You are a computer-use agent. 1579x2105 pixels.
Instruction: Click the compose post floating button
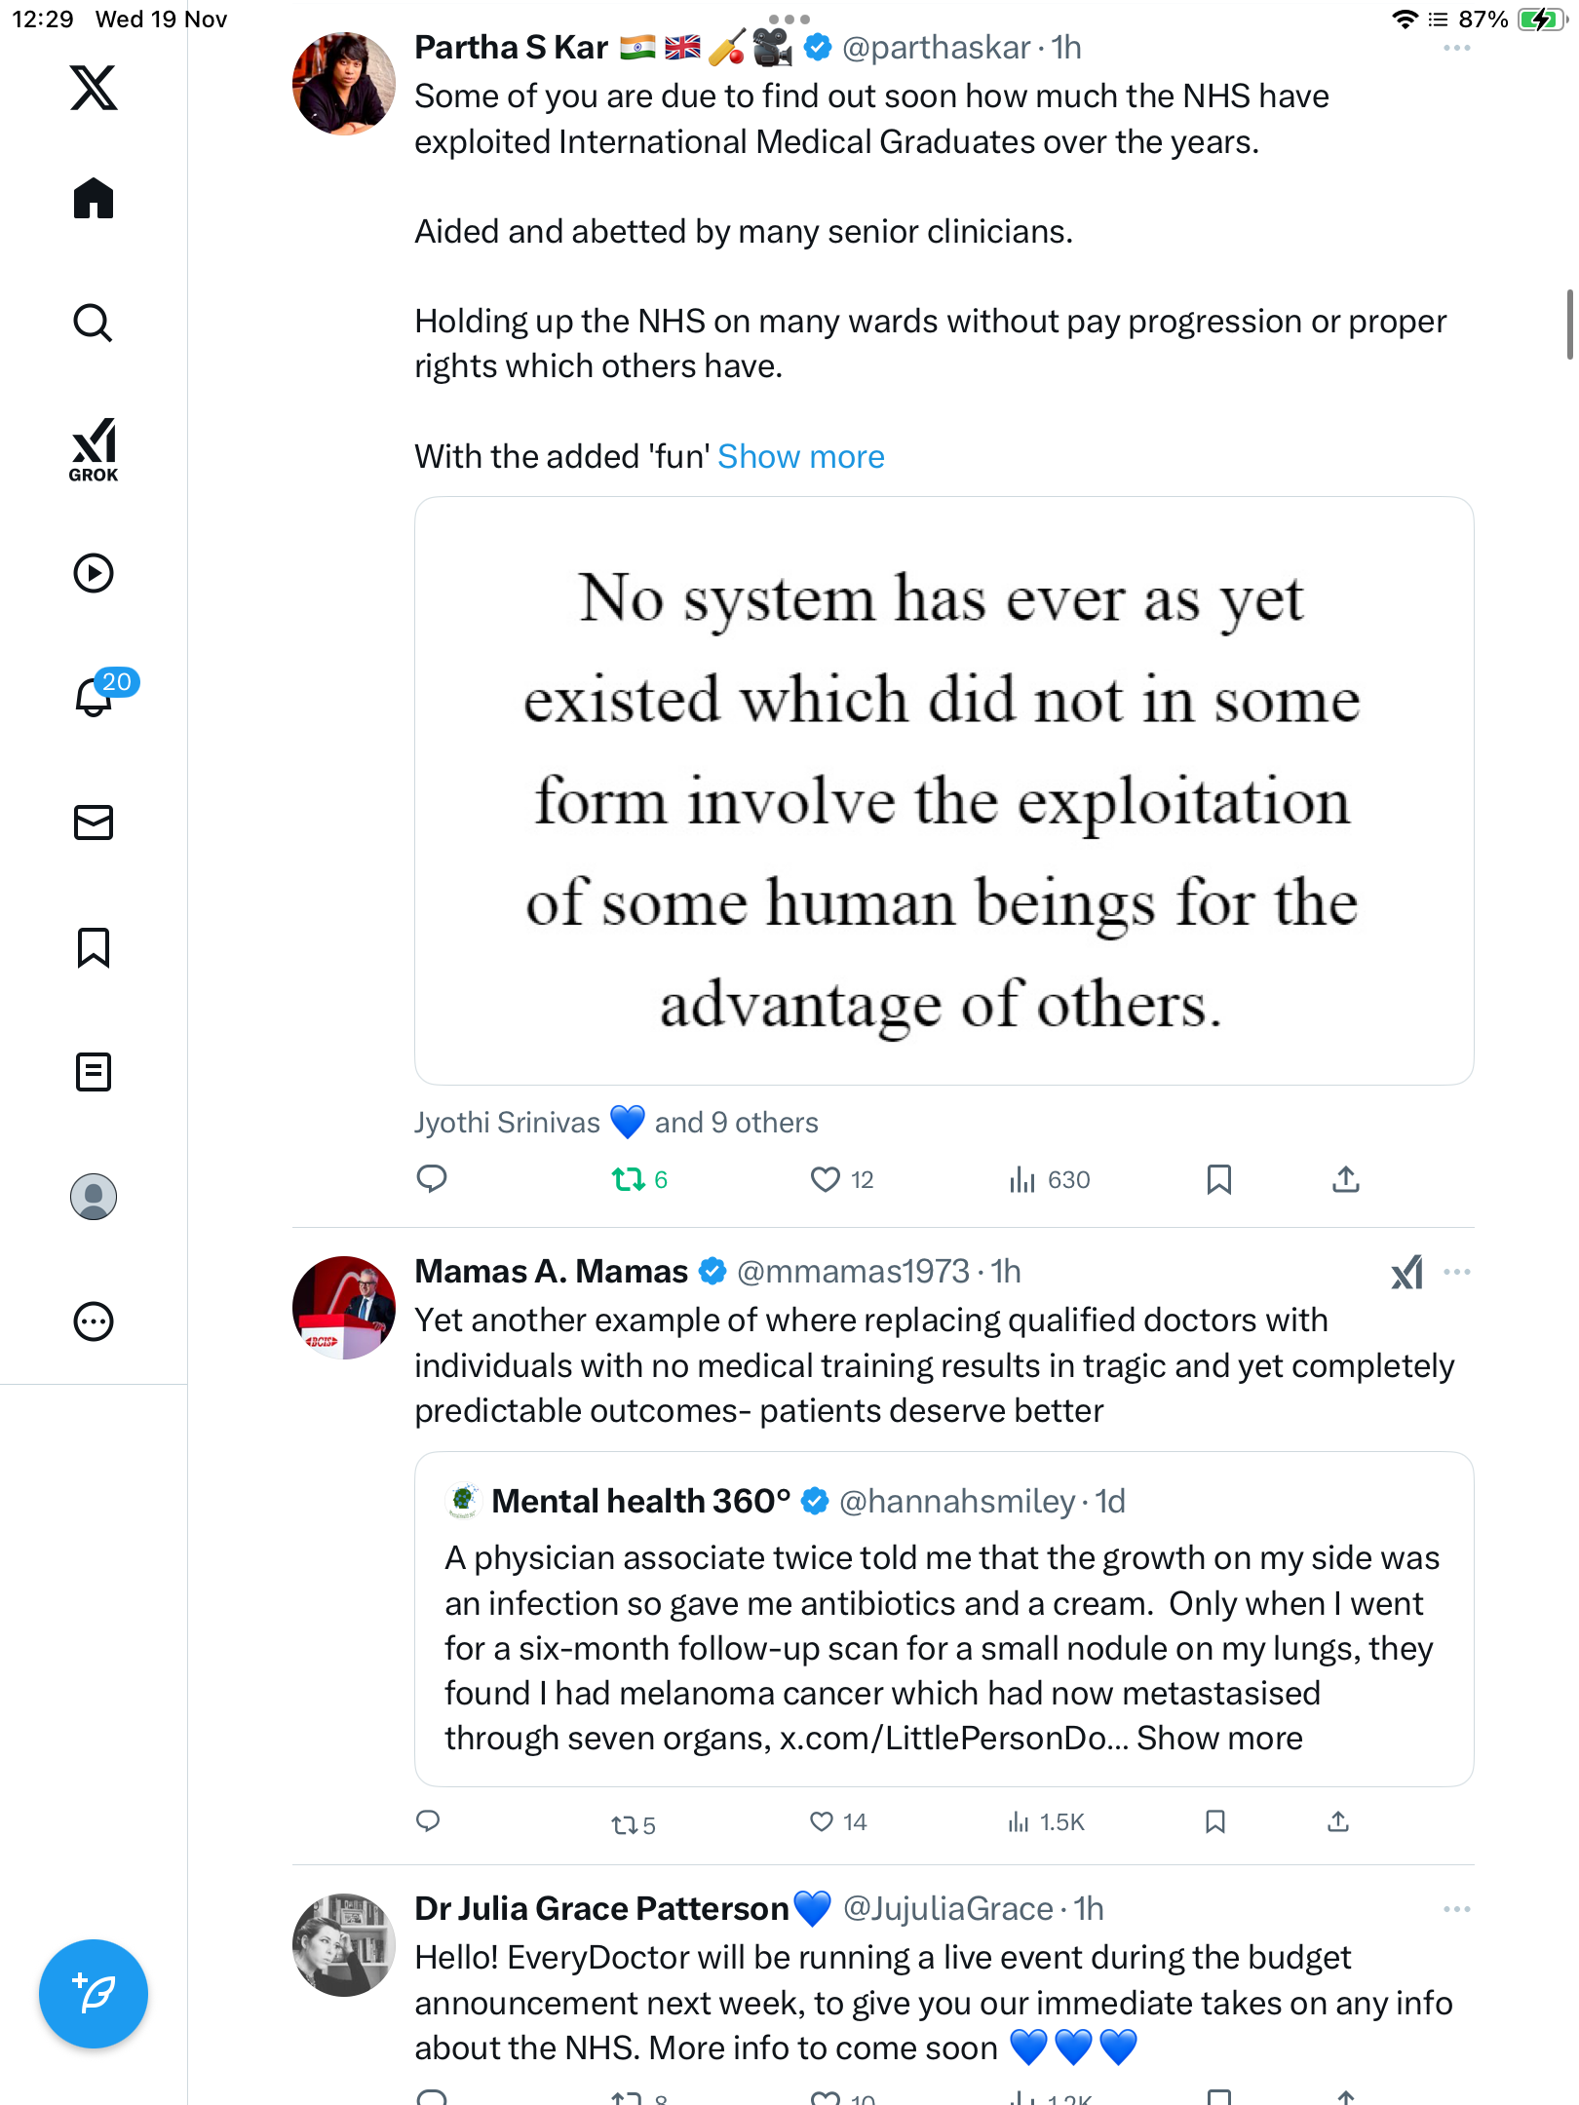[94, 1993]
